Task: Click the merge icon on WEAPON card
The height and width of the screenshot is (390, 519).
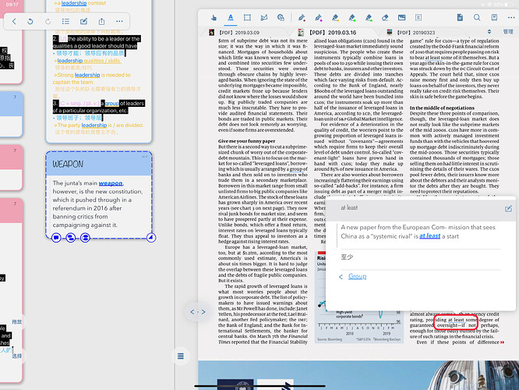Action: [85, 237]
